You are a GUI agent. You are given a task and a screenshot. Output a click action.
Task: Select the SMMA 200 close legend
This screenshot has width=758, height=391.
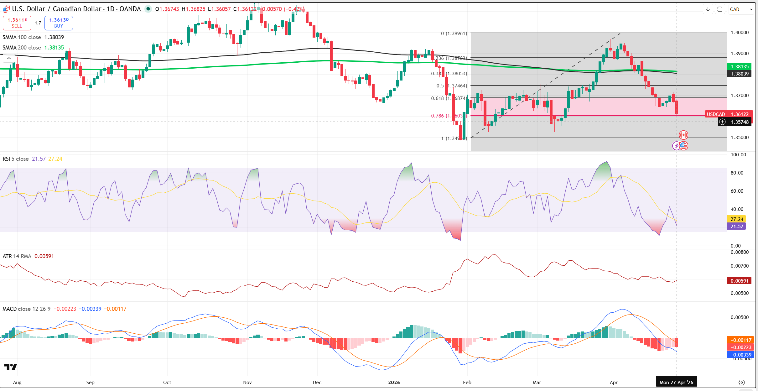click(22, 48)
